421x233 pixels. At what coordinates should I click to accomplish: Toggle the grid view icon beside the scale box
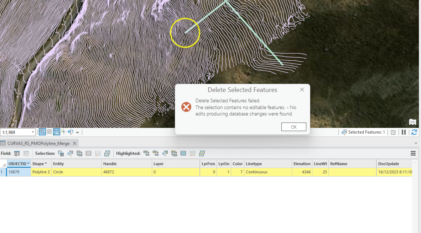(x=49, y=132)
